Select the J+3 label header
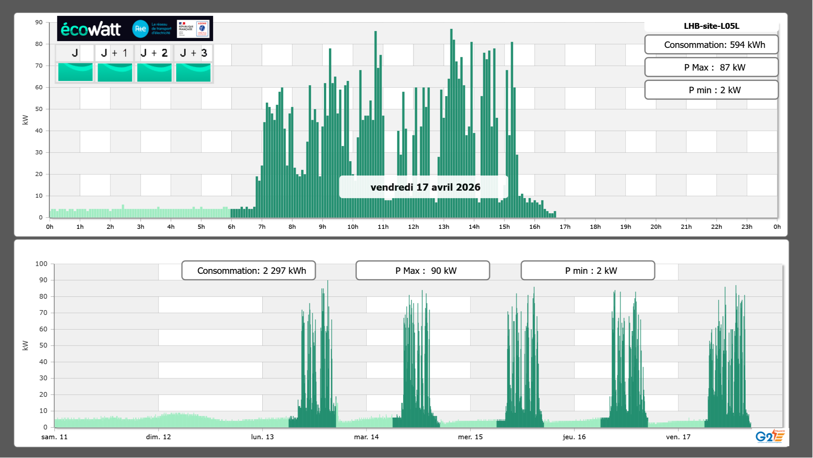 [193, 53]
